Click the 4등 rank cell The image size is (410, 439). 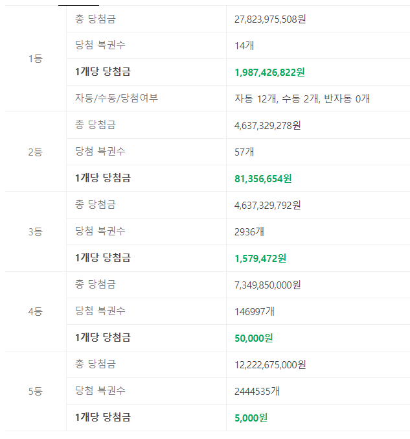35,312
